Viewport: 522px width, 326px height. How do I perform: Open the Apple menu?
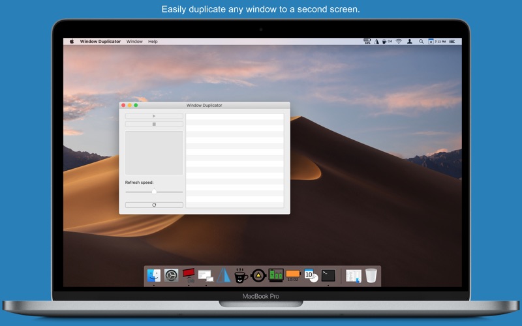point(72,42)
